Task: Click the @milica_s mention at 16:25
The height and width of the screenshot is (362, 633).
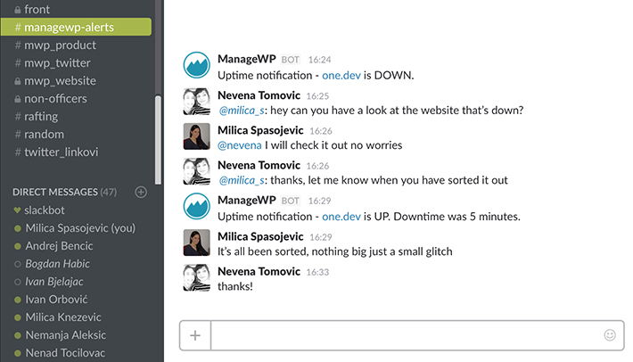Action: click(x=241, y=111)
